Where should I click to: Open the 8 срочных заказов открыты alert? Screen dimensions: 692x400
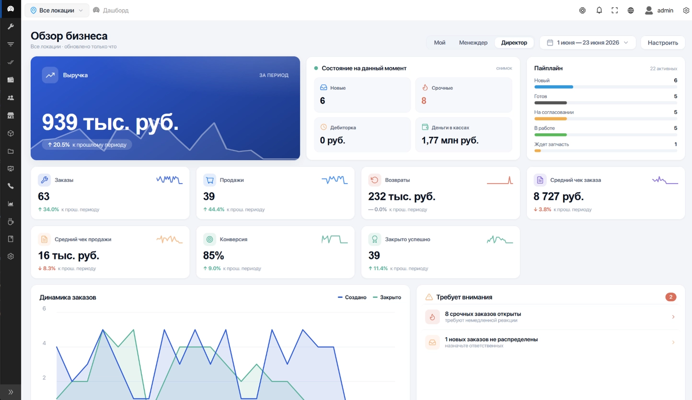click(550, 317)
